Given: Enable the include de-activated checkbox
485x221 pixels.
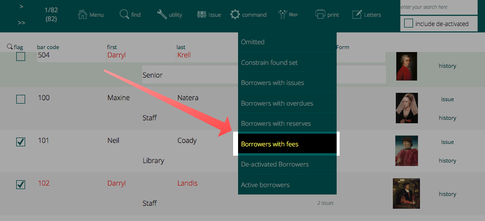Looking at the screenshot, I should tap(409, 24).
